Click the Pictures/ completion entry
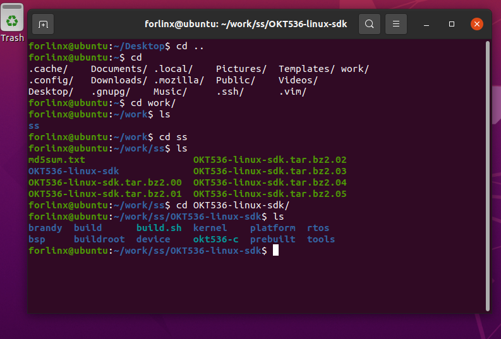This screenshot has width=501, height=339. click(241, 69)
